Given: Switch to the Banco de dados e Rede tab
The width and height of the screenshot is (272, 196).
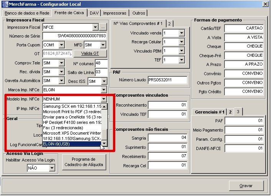Looking at the screenshot, I should pyautogui.click(x=26, y=13).
